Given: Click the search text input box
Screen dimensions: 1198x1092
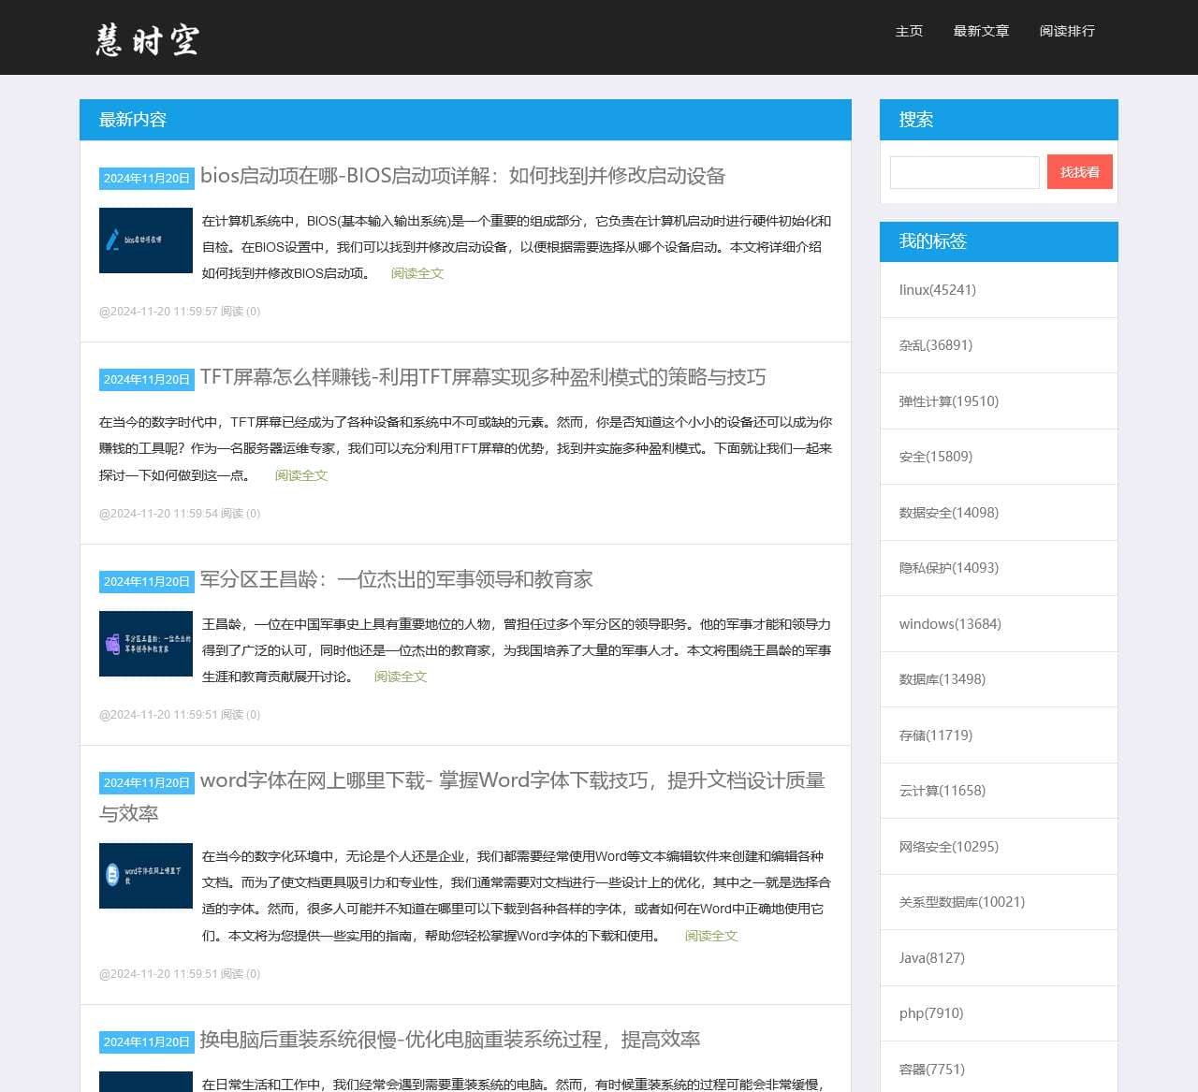Looking at the screenshot, I should pos(964,172).
